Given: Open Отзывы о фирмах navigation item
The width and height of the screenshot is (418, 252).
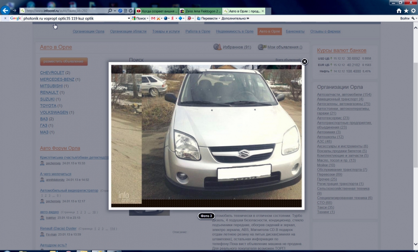Looking at the screenshot, I should 325,32.
